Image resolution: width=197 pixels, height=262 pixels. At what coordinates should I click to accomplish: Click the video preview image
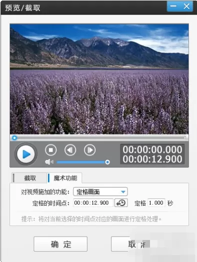click(99, 79)
